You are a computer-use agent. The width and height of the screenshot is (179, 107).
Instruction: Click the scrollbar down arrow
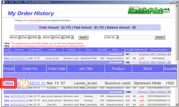pos(177,105)
